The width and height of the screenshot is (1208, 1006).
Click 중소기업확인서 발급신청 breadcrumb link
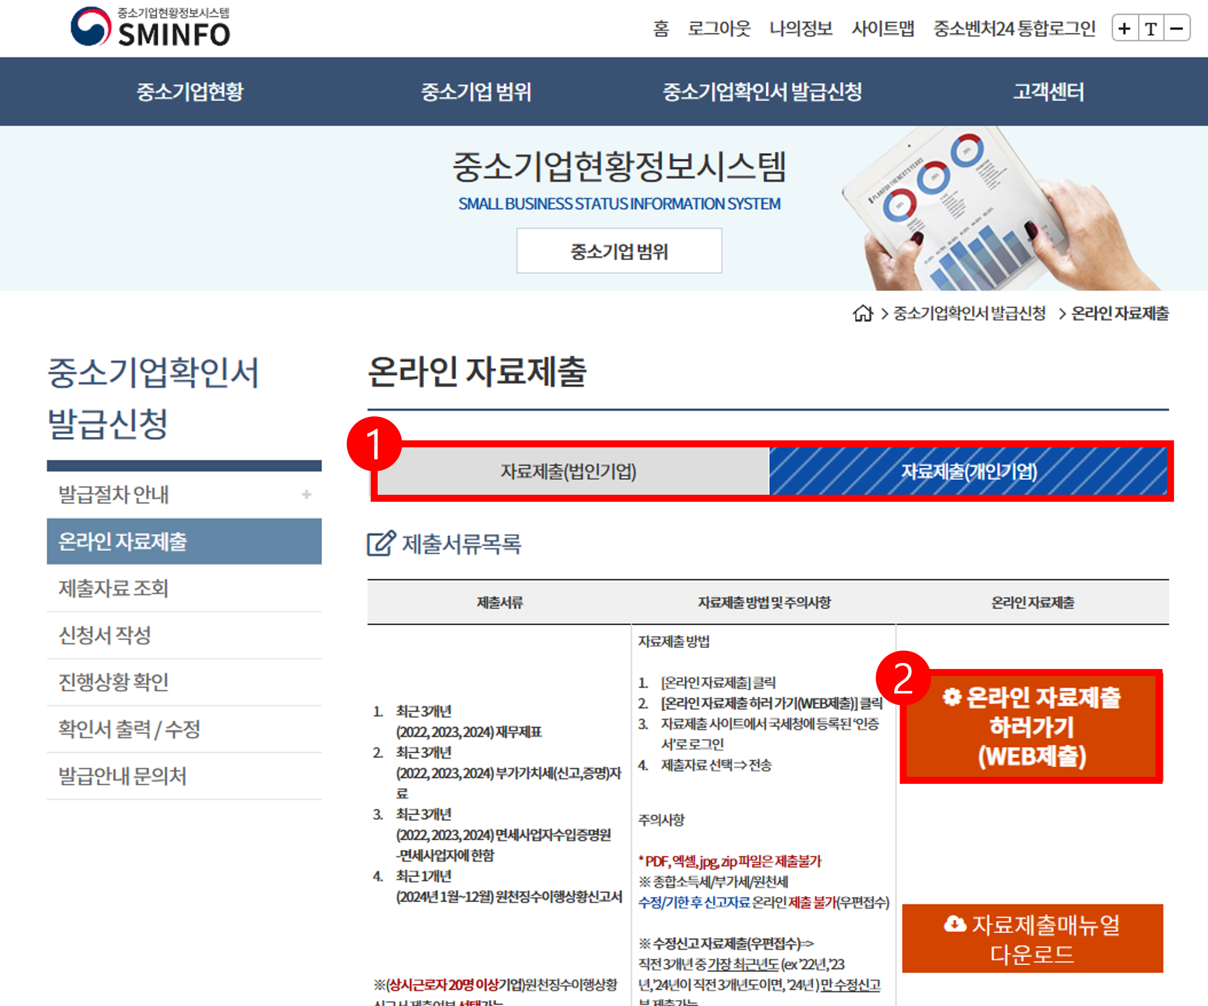(x=969, y=314)
